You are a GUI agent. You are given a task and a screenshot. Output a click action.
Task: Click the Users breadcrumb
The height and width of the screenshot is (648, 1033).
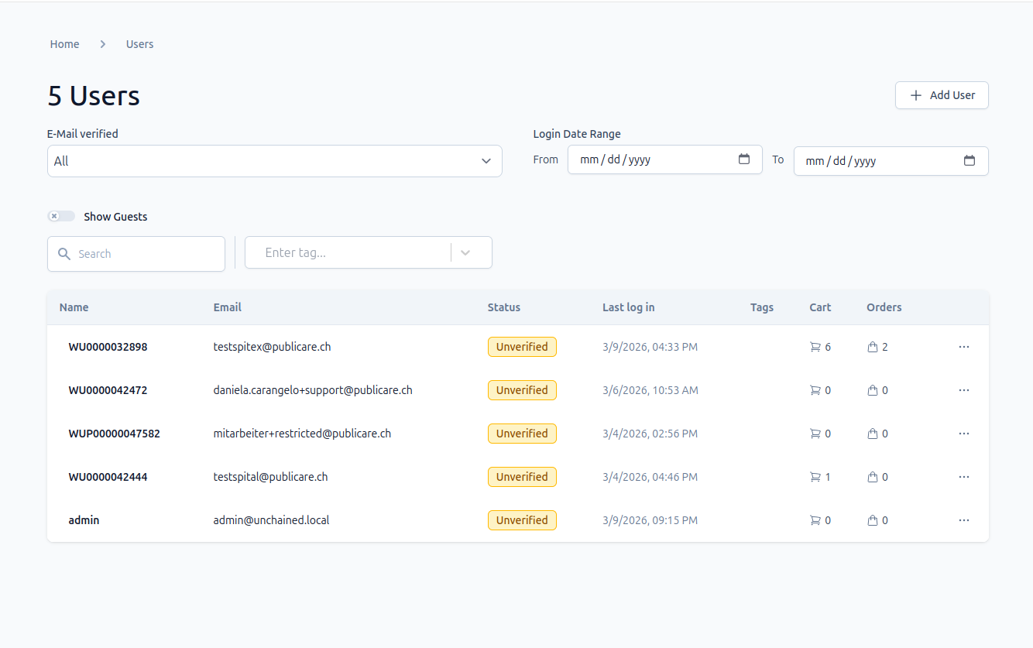coord(140,44)
